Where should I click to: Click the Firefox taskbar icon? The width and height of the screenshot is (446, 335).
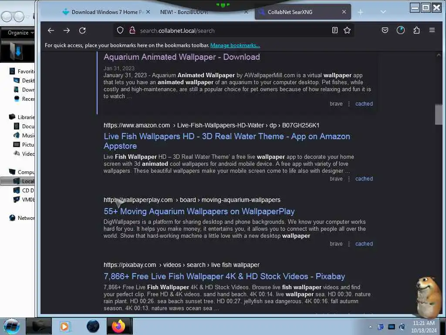(119, 326)
